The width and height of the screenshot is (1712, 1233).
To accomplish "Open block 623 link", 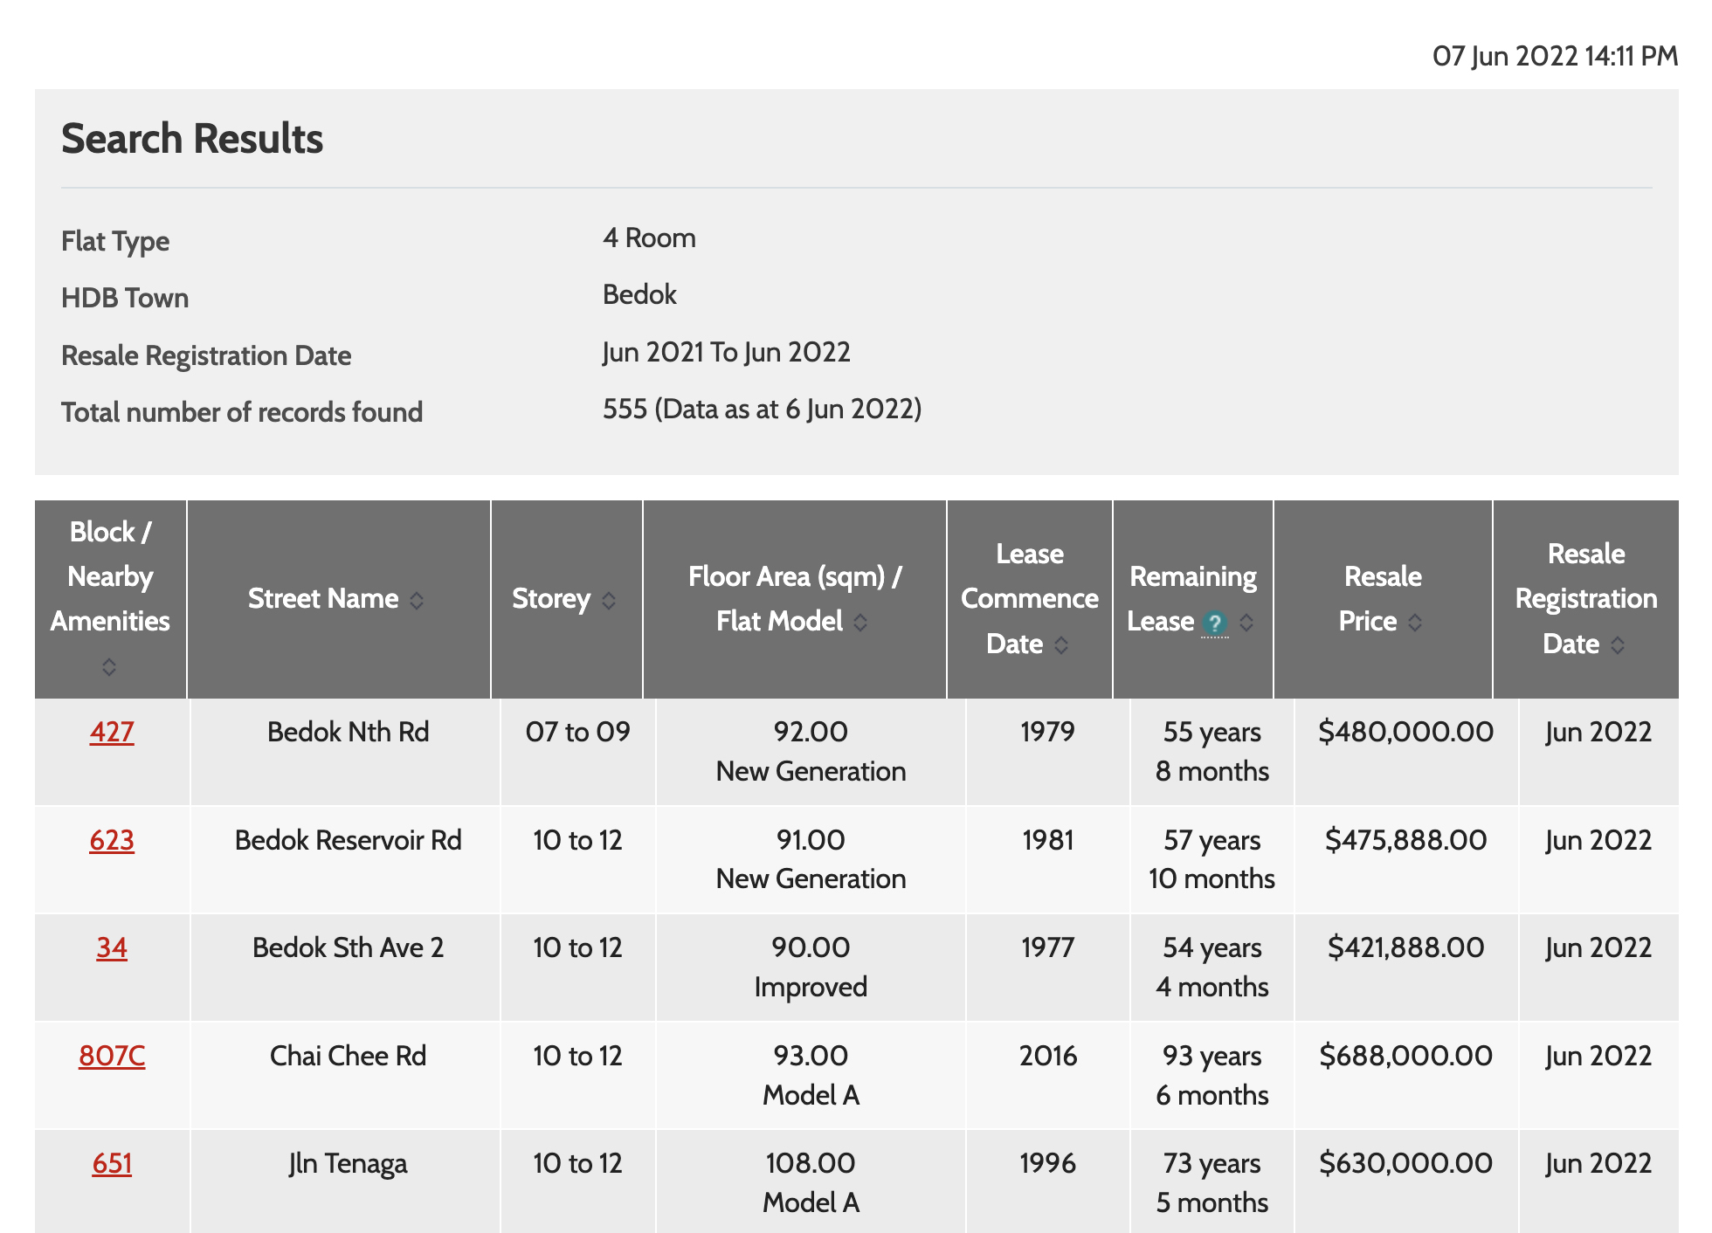I will [x=112, y=840].
